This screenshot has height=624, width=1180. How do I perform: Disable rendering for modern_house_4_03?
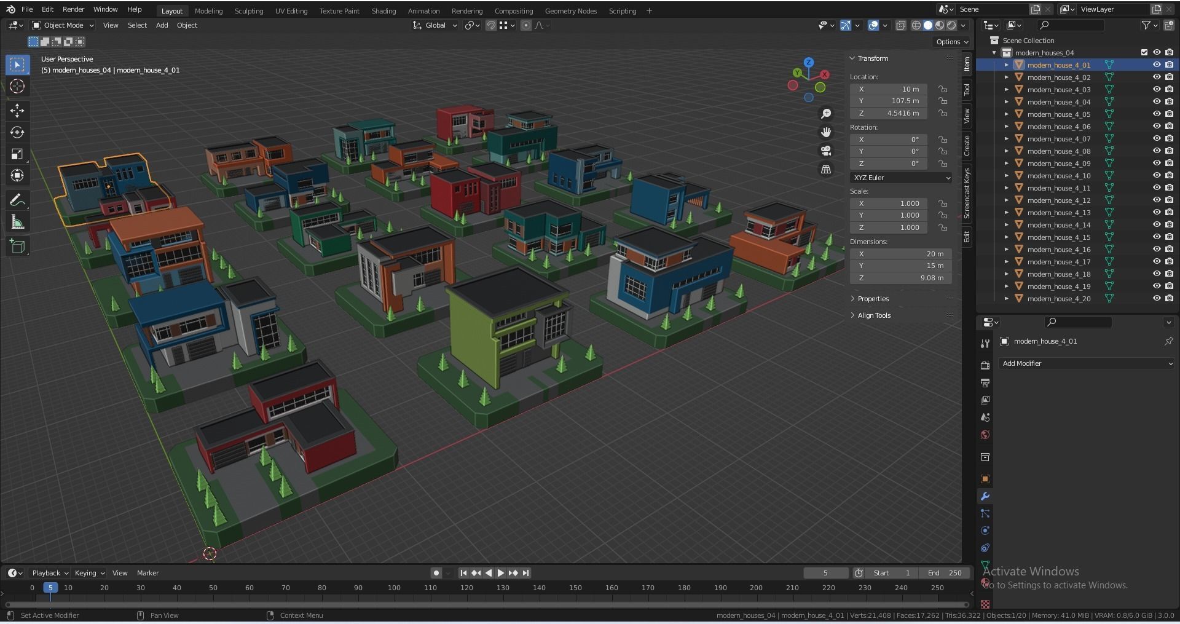[1169, 89]
